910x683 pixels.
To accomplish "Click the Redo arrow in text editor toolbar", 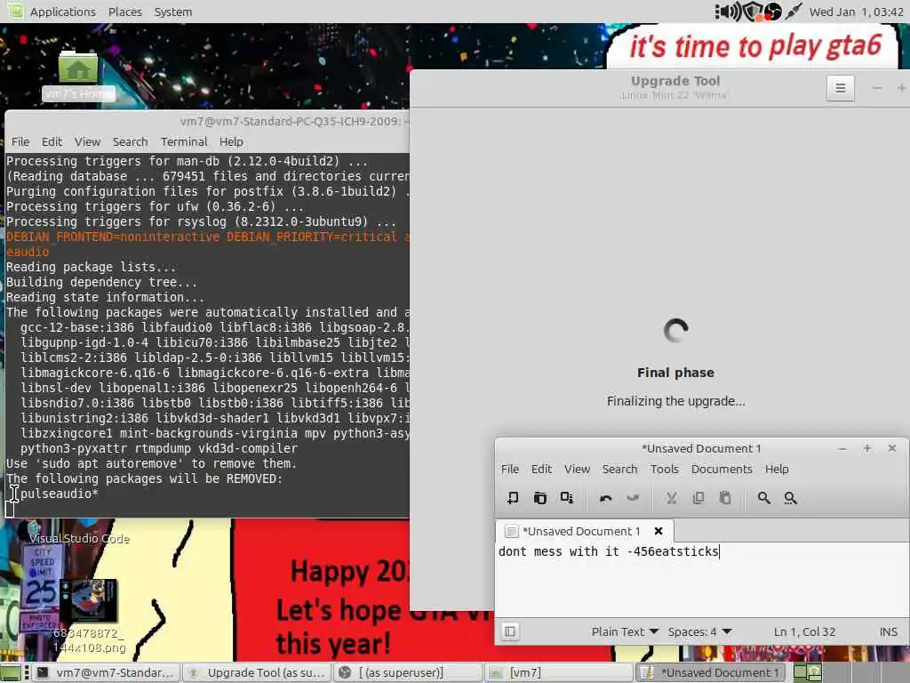I will click(x=633, y=498).
